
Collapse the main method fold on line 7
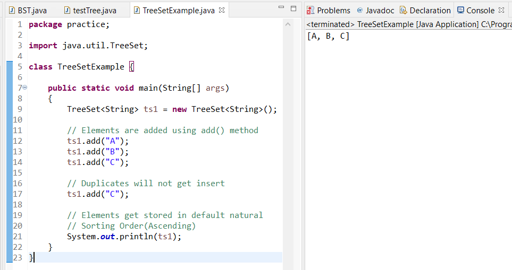[25, 88]
